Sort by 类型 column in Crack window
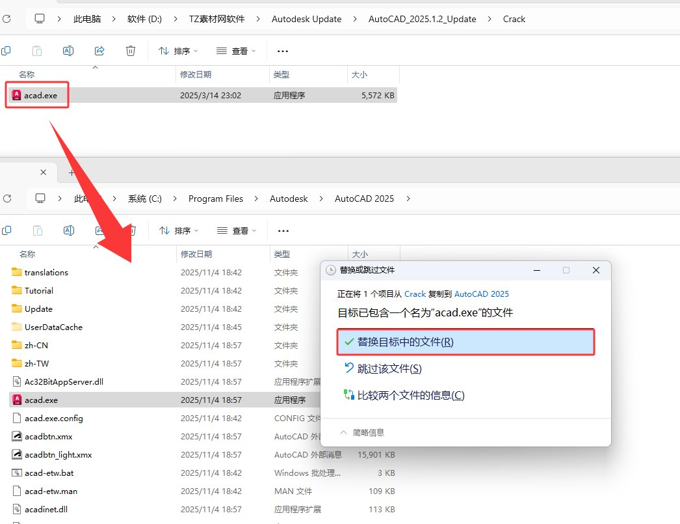Viewport: 680px width, 524px height. pos(281,75)
